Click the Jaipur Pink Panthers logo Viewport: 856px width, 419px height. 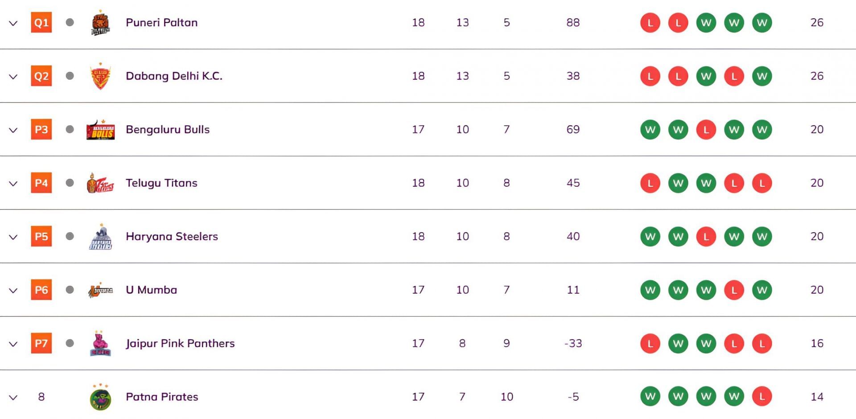(x=100, y=344)
